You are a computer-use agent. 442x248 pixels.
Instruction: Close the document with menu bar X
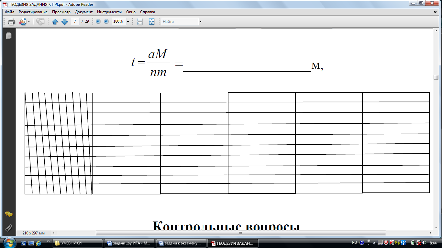pyautogui.click(x=435, y=12)
